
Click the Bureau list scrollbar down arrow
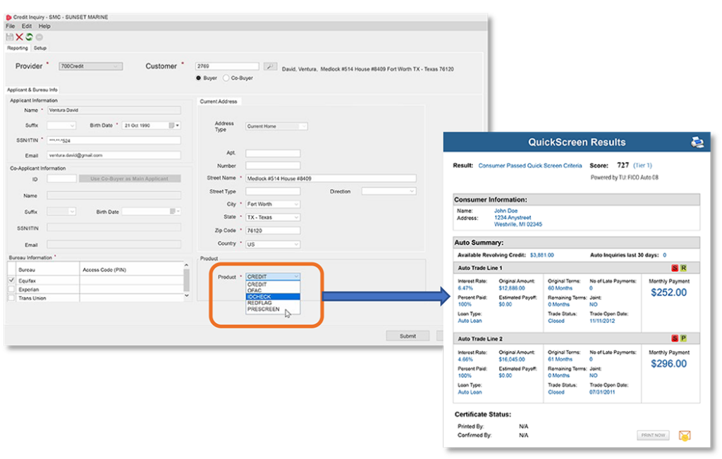point(186,296)
